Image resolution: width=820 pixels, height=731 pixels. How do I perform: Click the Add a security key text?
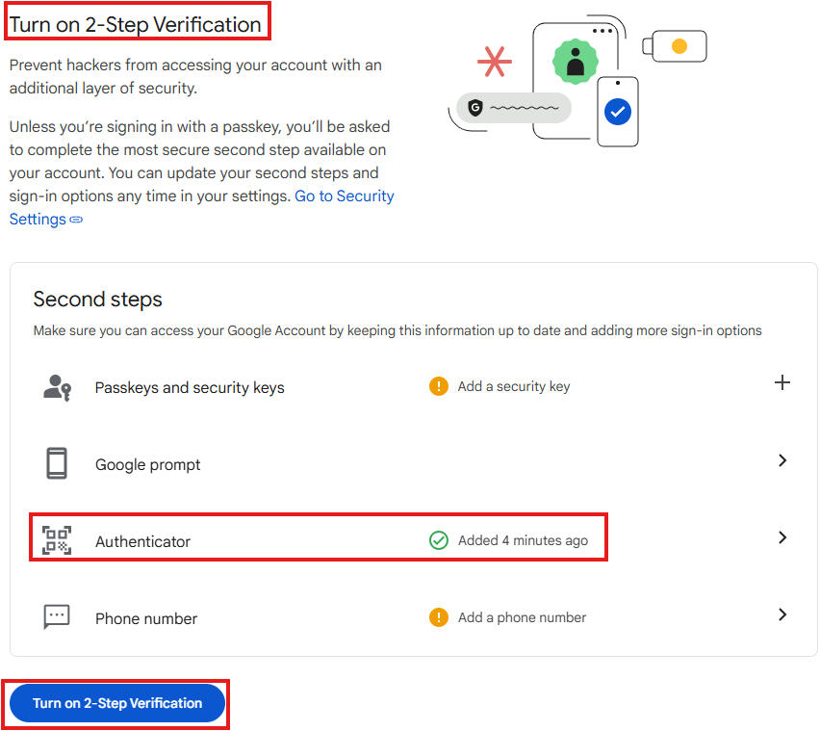513,386
